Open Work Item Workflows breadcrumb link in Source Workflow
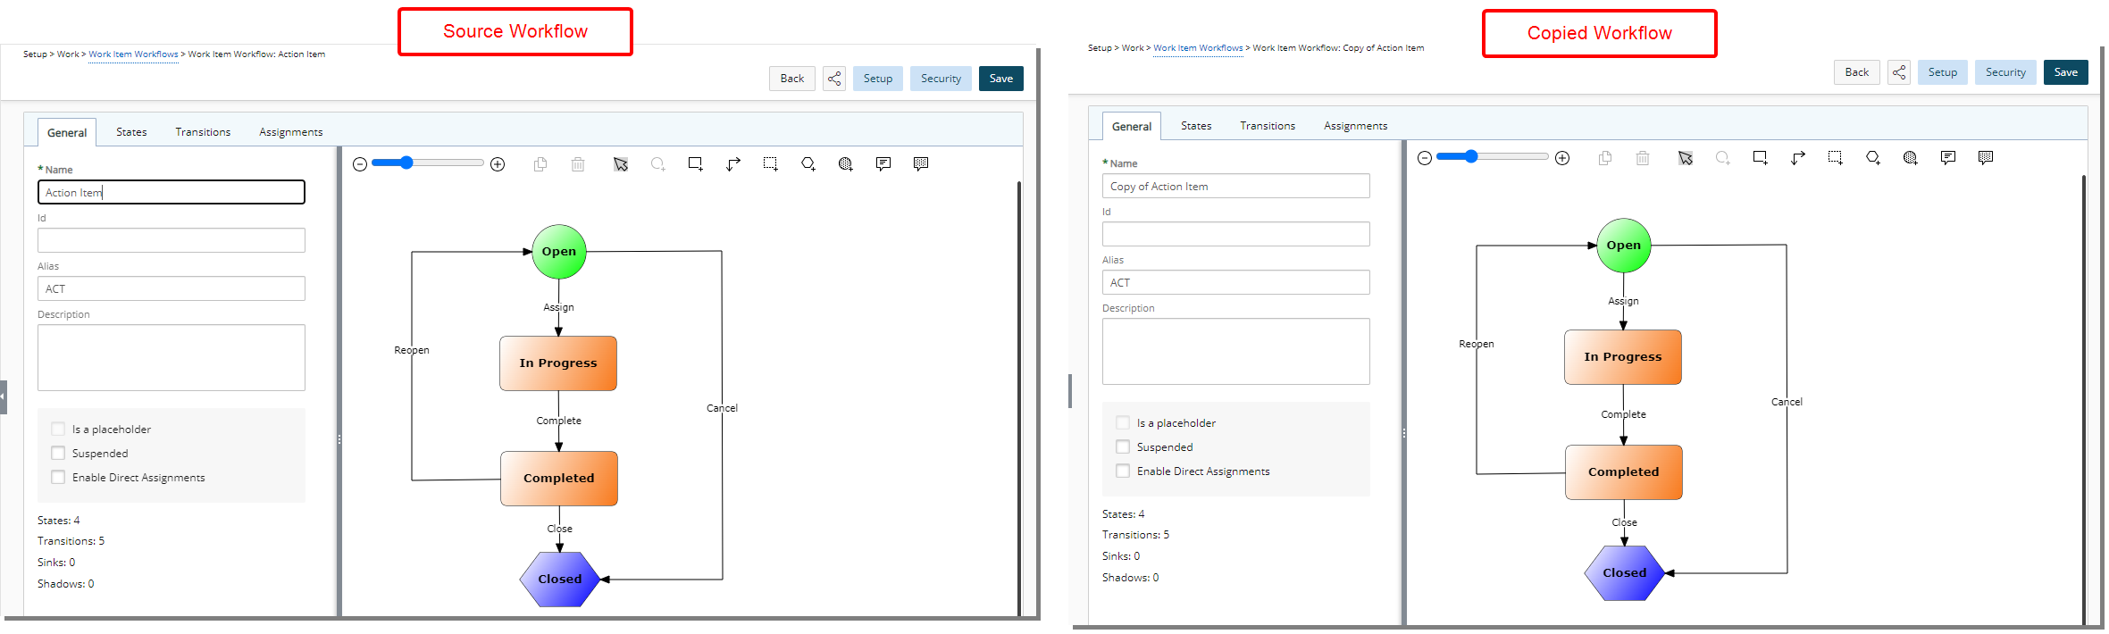 [x=133, y=54]
